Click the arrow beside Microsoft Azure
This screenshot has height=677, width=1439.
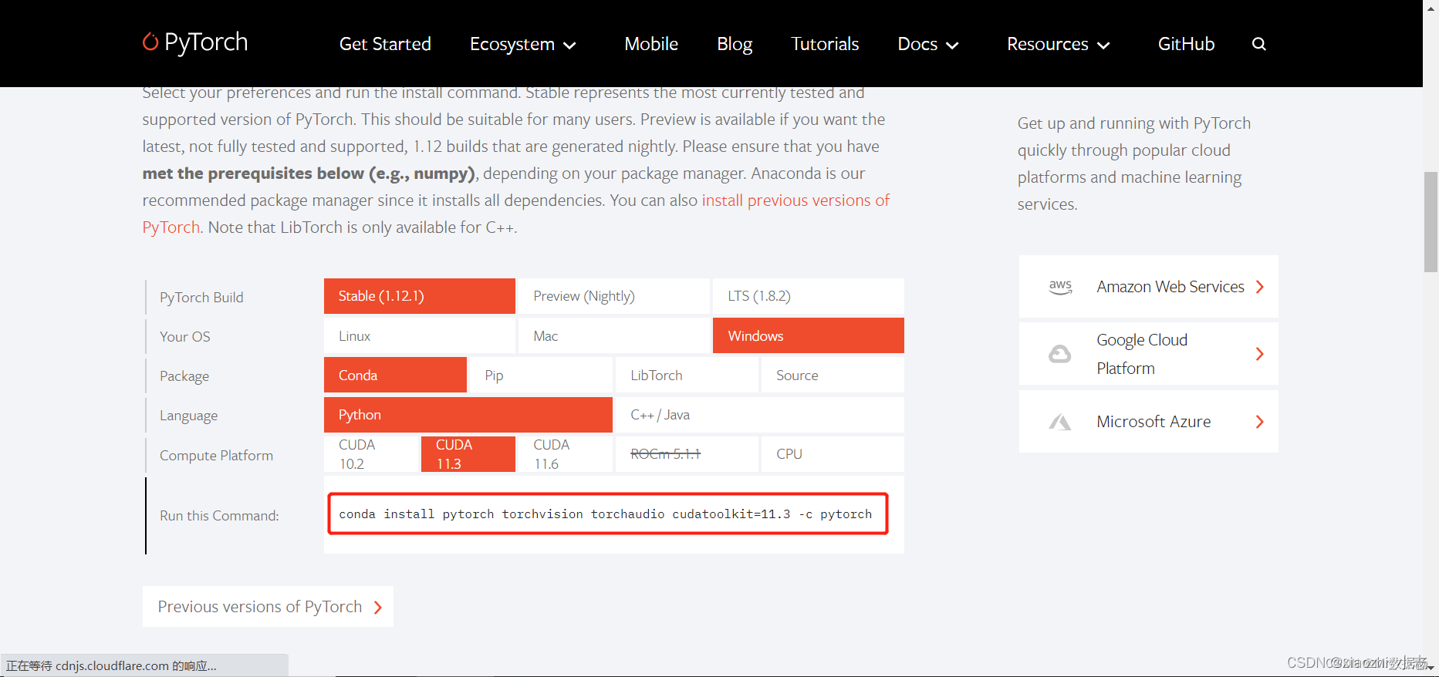(x=1259, y=422)
